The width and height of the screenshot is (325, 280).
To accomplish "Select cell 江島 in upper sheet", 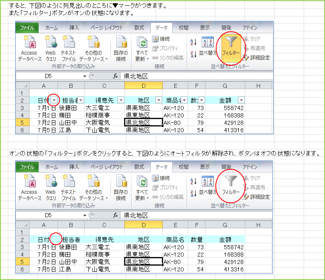I will coord(71,130).
